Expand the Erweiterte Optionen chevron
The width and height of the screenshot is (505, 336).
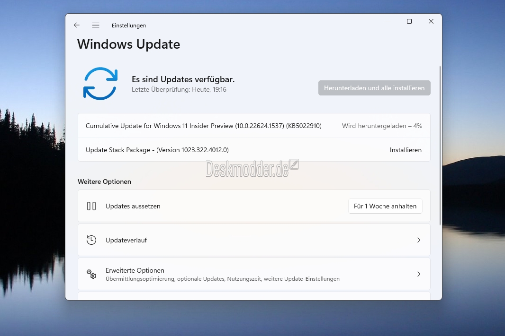[419, 274]
